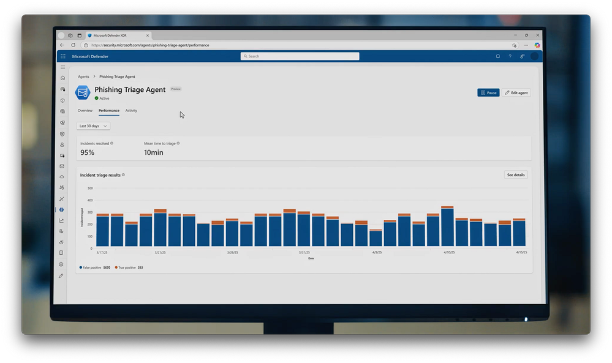The width and height of the screenshot is (612, 363).
Task: Click the device-with-dot sidebar icon
Action: (62, 155)
